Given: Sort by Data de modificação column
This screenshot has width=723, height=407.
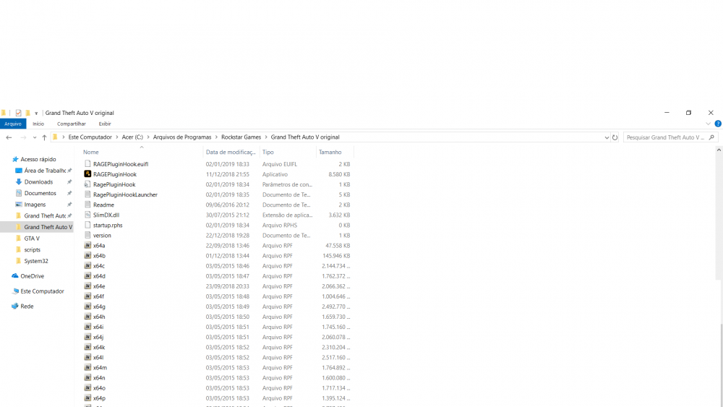Looking at the screenshot, I should click(231, 152).
